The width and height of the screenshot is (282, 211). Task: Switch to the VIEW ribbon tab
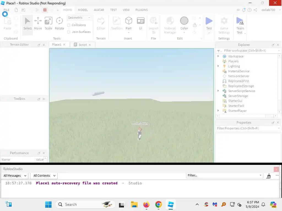tap(126, 10)
